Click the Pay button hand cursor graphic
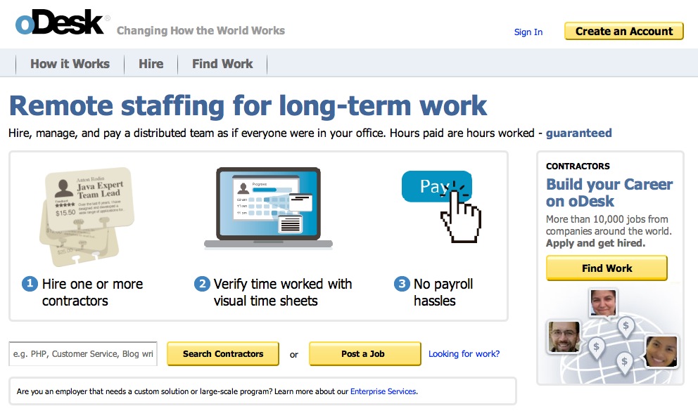 pos(442,207)
